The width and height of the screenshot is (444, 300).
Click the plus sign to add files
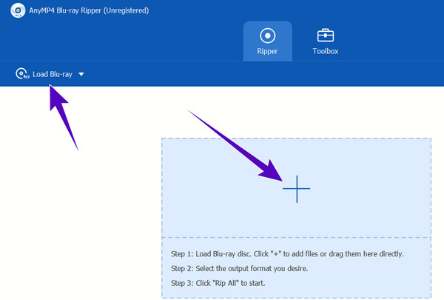(x=297, y=189)
